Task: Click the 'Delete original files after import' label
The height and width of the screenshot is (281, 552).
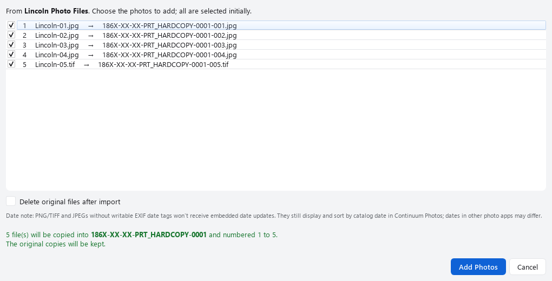Action: pos(70,202)
